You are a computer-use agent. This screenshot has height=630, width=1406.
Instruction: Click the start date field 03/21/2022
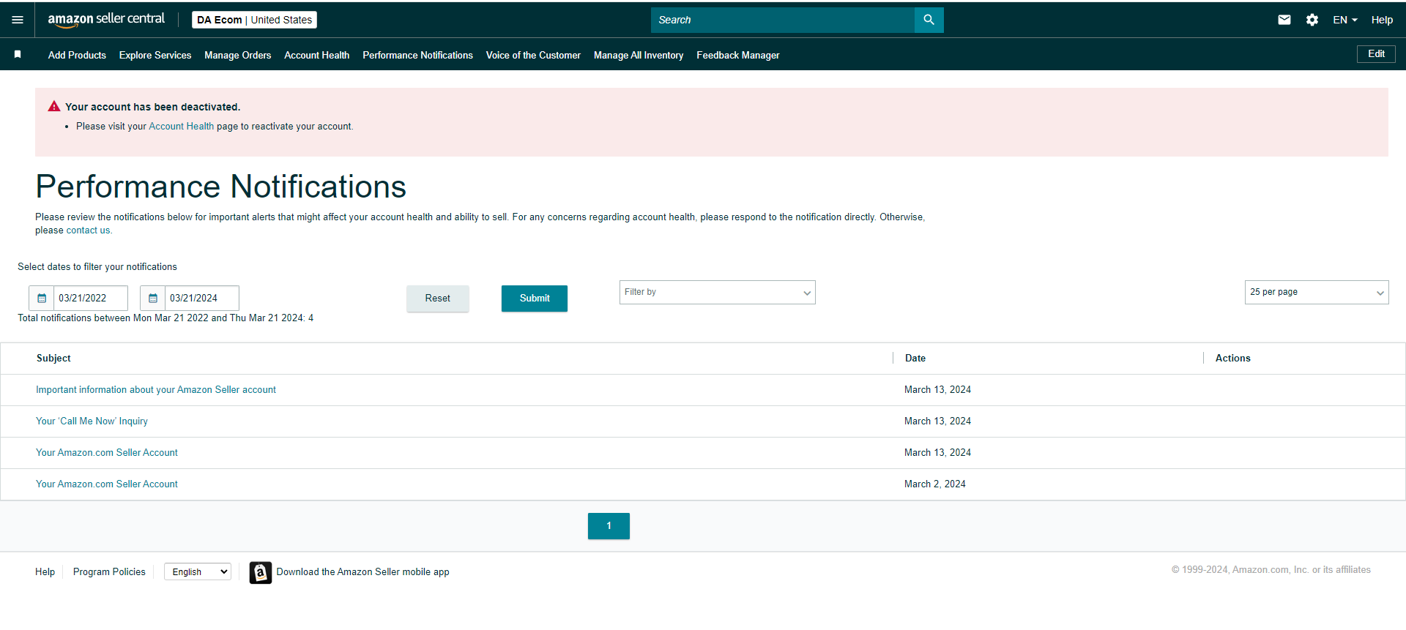click(x=91, y=298)
